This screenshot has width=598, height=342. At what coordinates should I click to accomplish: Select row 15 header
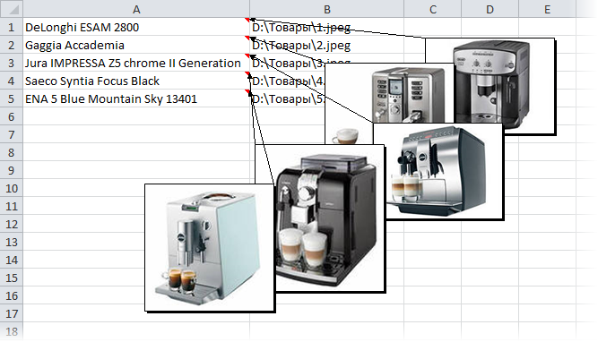coord(12,278)
